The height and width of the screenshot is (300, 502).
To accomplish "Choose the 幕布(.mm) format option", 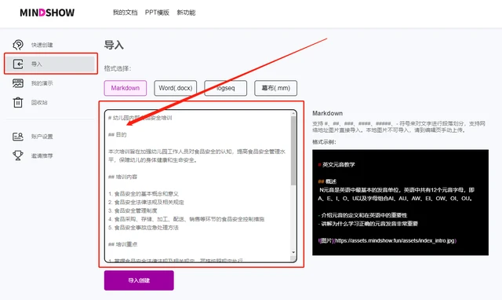I will [275, 88].
